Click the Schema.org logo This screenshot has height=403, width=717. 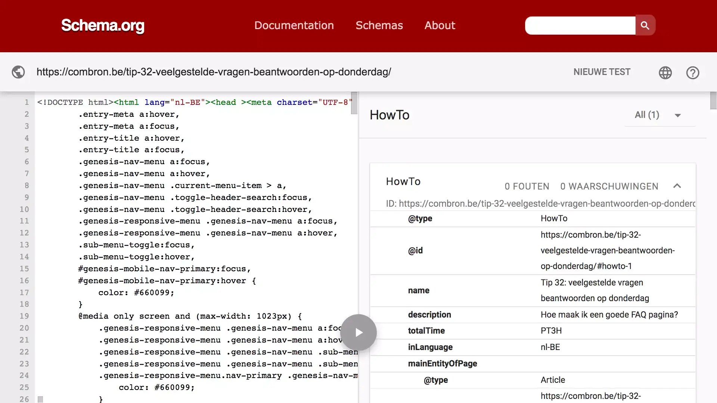coord(102,26)
